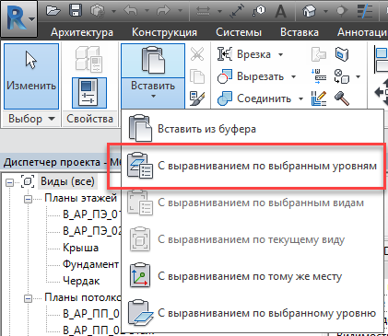The width and height of the screenshot is (388, 336).
Task: Open the Архитектура ribbon tab
Action: (82, 32)
